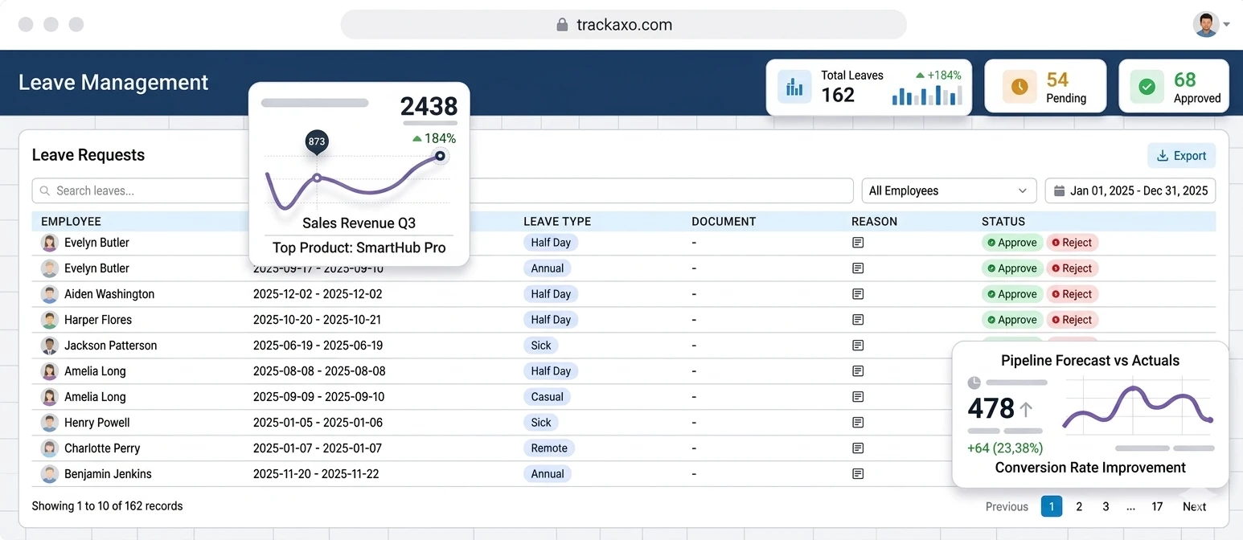Open the reason document icon for Benjamin Jenkins
Viewport: 1243px width, 540px height.
coord(857,473)
